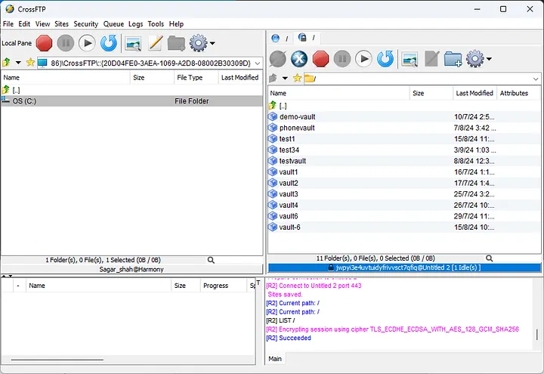Sort remote pane by Size column
544x374 pixels.
tap(431, 94)
